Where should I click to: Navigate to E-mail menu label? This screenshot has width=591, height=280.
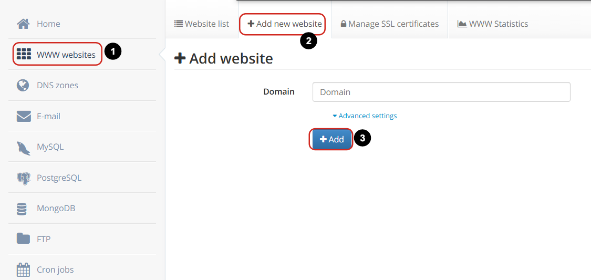48,116
